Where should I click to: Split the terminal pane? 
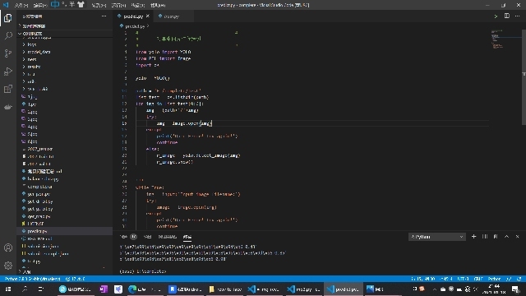point(485,237)
